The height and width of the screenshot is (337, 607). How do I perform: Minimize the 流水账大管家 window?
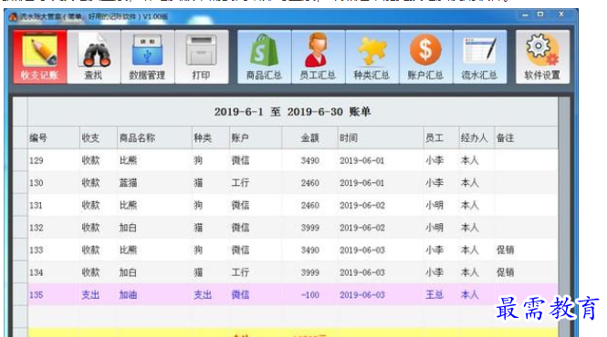(x=525, y=15)
